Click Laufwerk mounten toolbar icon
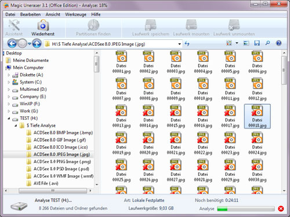 [x=191, y=28]
